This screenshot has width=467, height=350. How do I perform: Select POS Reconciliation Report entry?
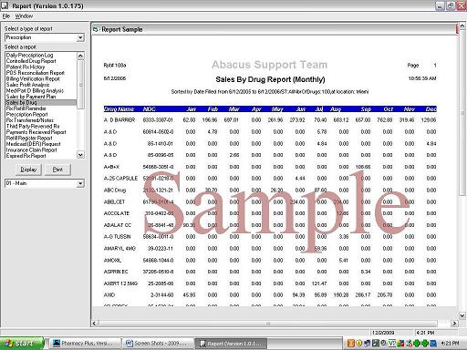(x=36, y=73)
